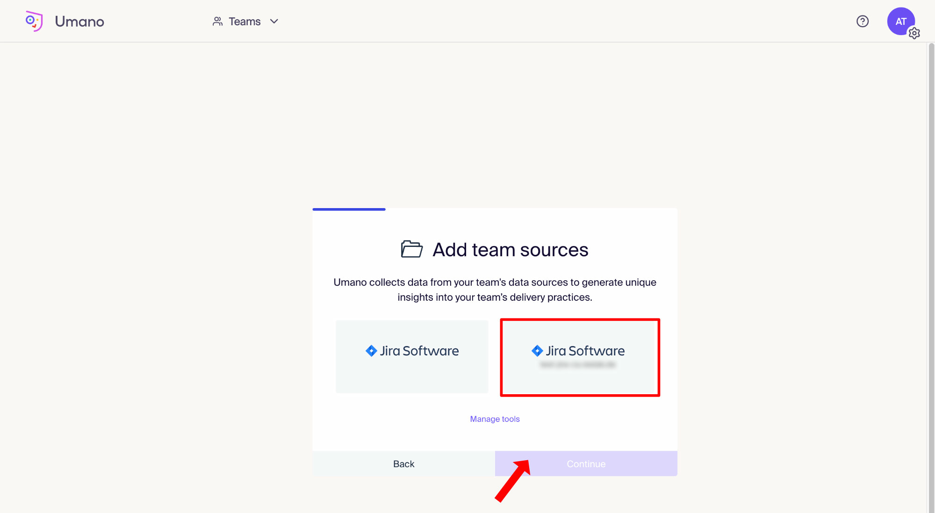Click the left Jira diamond logo
Screen dimensions: 935x513
point(371,351)
